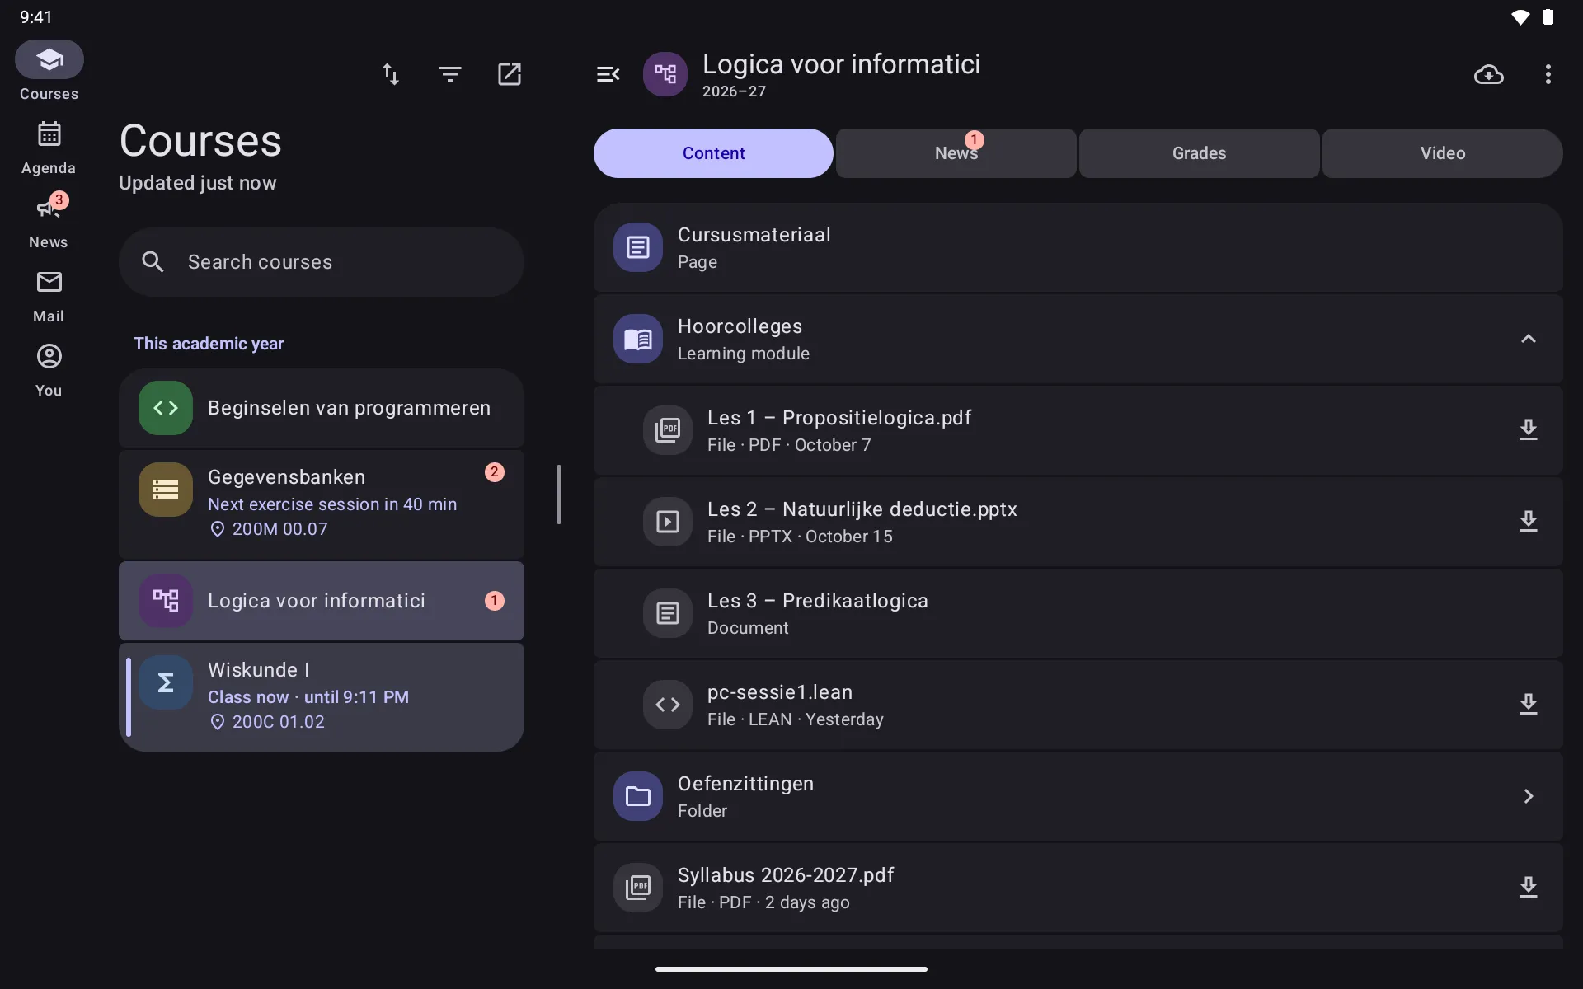This screenshot has width=1583, height=989.
Task: Click the Les 1 – Propositielogica.pdf title
Action: click(839, 418)
